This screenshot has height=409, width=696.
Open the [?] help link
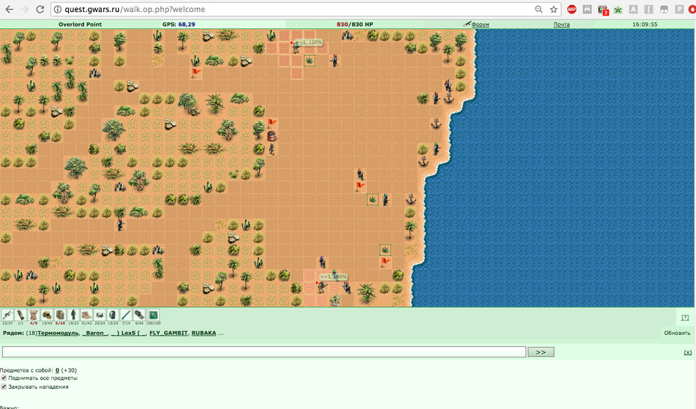tap(685, 317)
